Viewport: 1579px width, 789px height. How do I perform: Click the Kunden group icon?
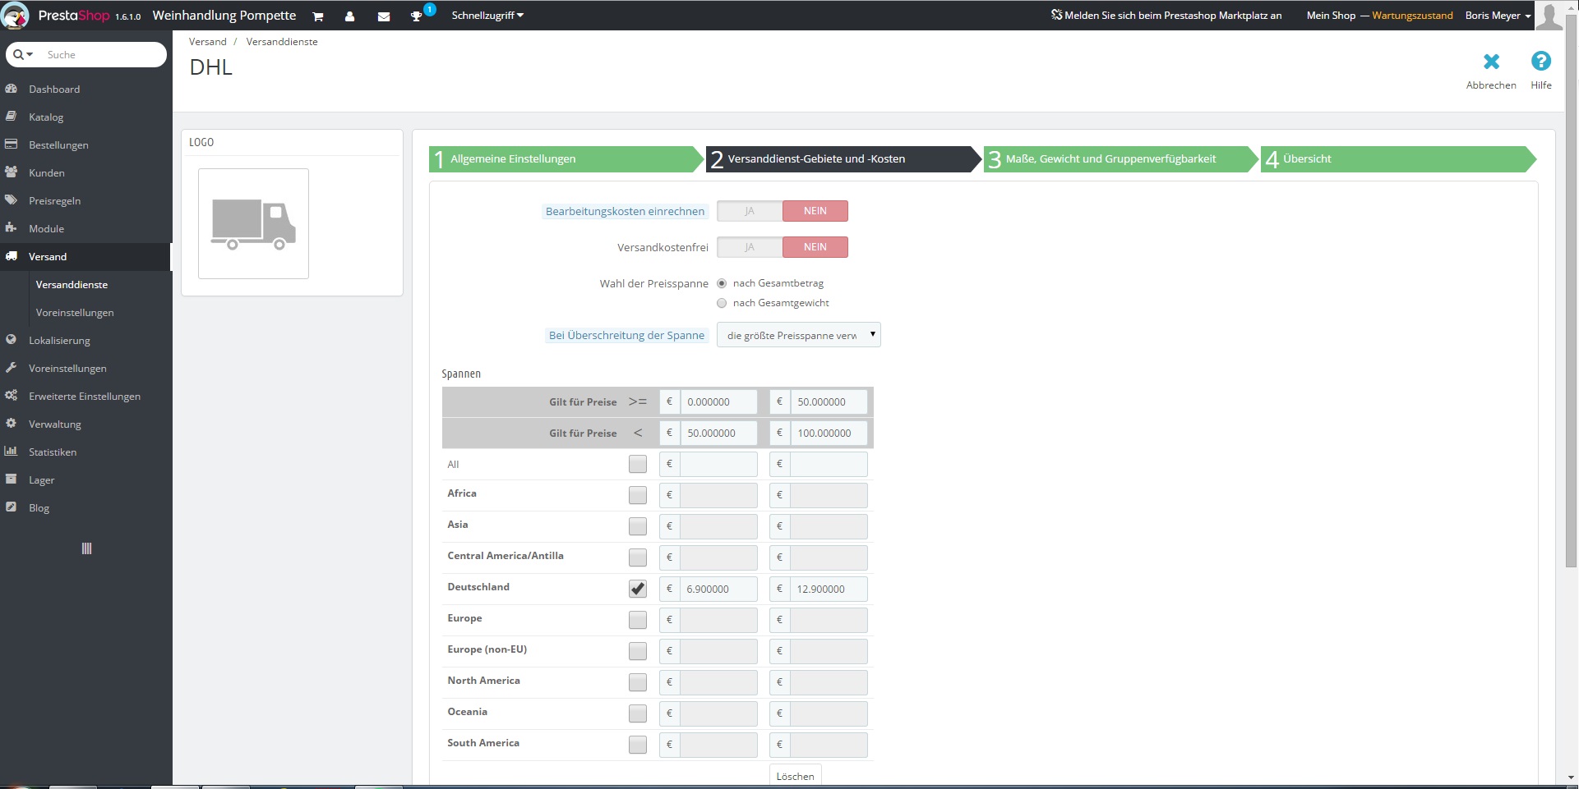[12, 172]
